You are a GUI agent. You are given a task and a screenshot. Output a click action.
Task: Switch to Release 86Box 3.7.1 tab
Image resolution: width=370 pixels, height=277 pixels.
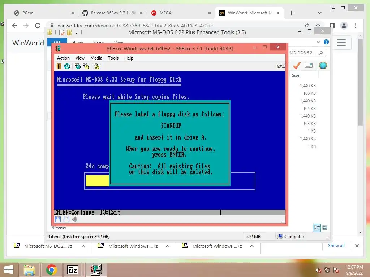pyautogui.click(x=113, y=13)
